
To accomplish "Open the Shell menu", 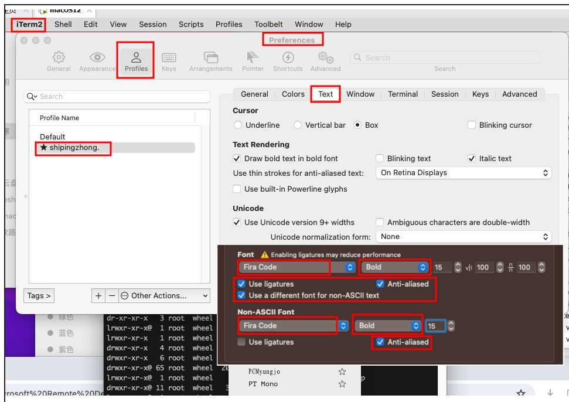I will click(x=63, y=24).
